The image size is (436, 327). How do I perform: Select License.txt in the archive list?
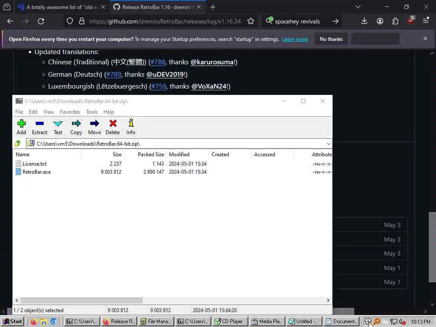[x=34, y=164]
